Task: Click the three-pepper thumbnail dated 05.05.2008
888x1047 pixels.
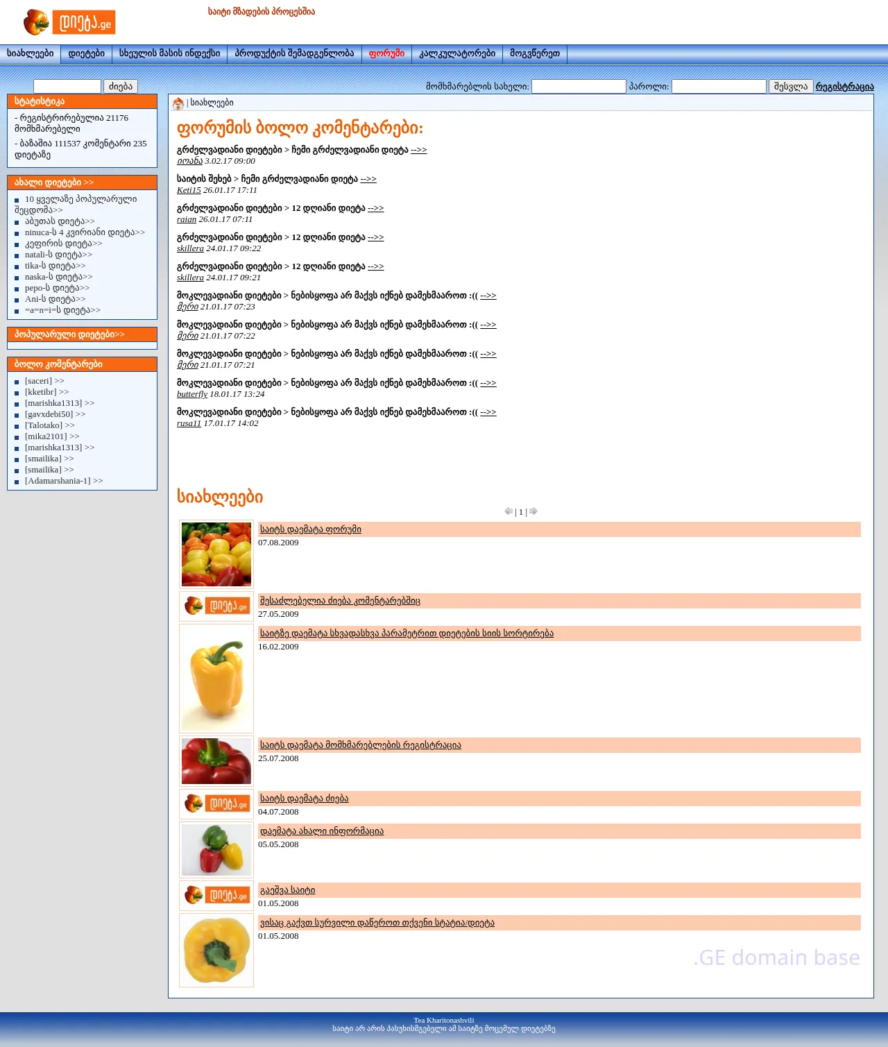Action: coord(216,849)
